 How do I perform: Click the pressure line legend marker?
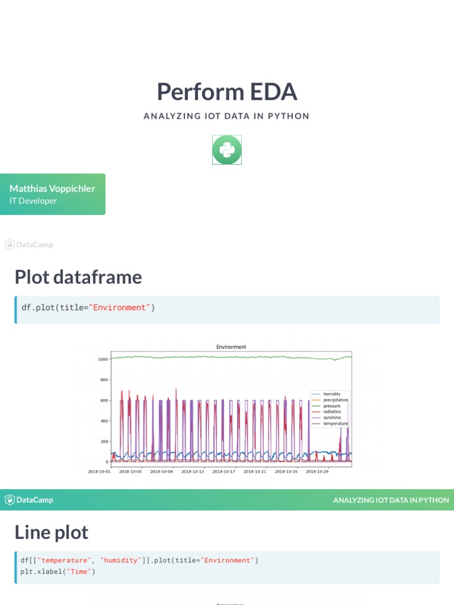tap(316, 406)
